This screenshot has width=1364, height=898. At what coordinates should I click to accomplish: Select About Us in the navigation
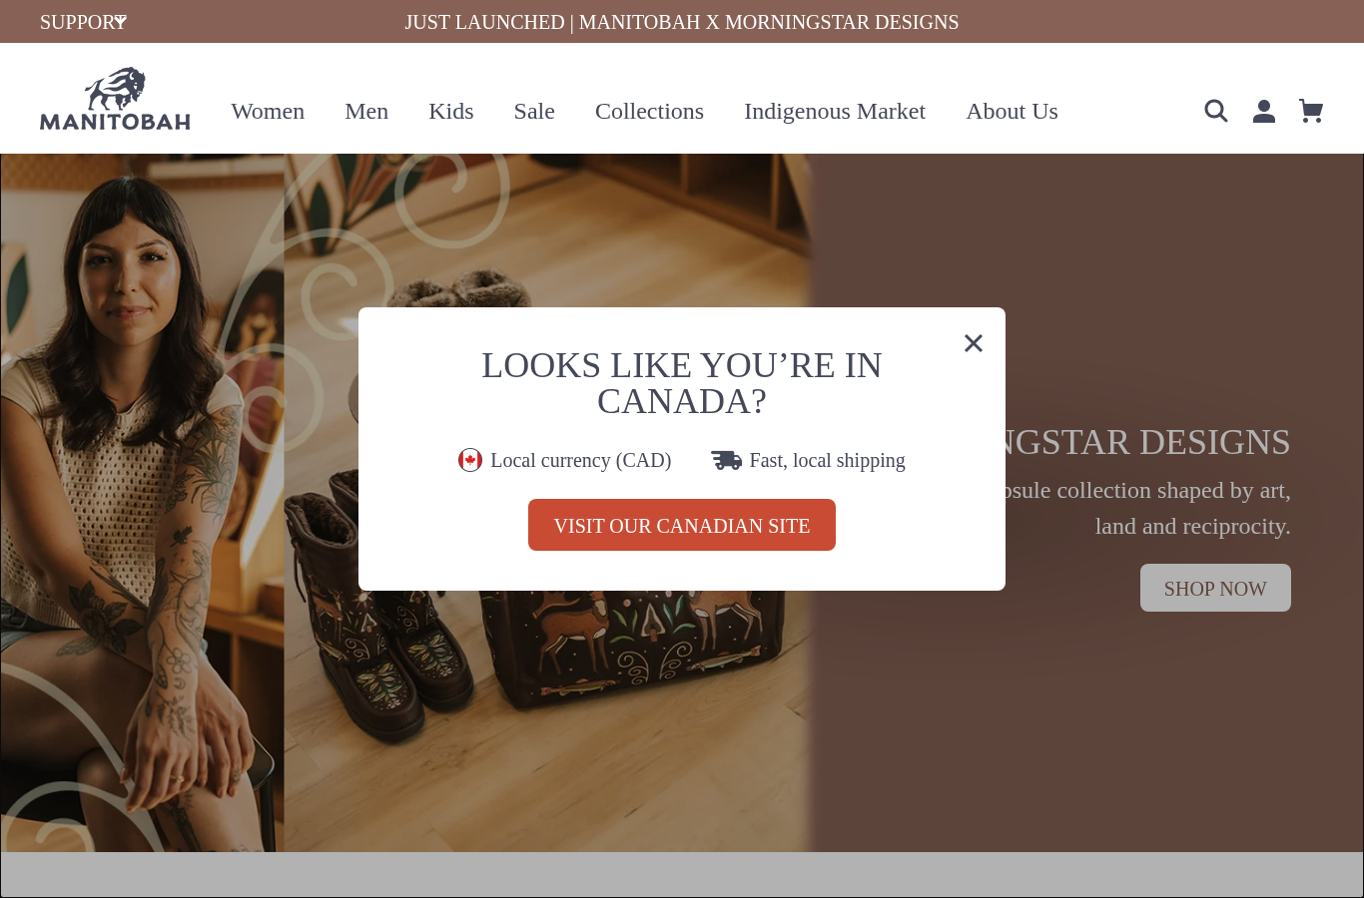point(1012,111)
